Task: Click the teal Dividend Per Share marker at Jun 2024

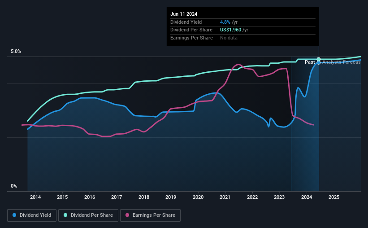Action: [x=319, y=59]
